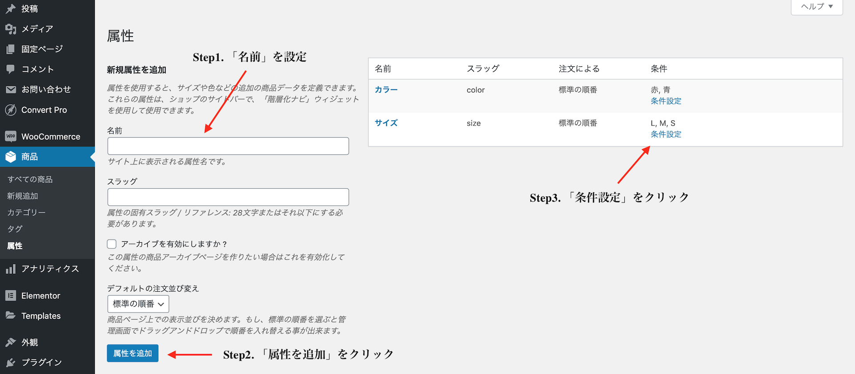The image size is (855, 374).
Task: Click 標準の順番 in the サイズ row
Action: (x=578, y=123)
